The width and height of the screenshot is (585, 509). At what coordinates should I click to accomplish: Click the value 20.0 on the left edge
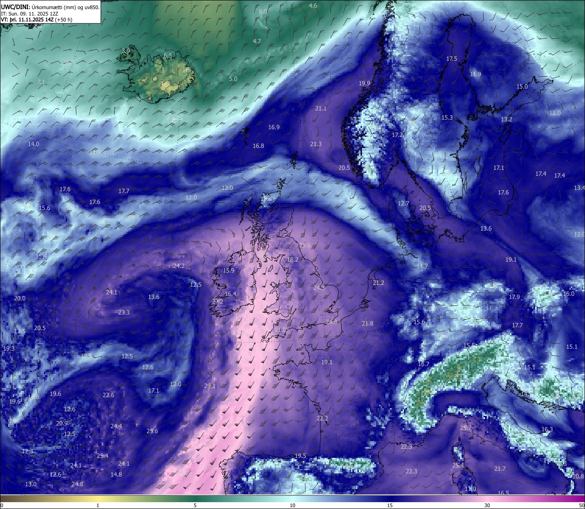pyautogui.click(x=20, y=298)
